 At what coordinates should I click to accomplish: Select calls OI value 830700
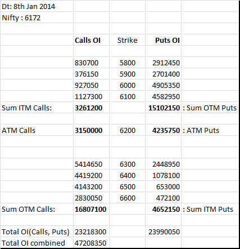[91, 63]
